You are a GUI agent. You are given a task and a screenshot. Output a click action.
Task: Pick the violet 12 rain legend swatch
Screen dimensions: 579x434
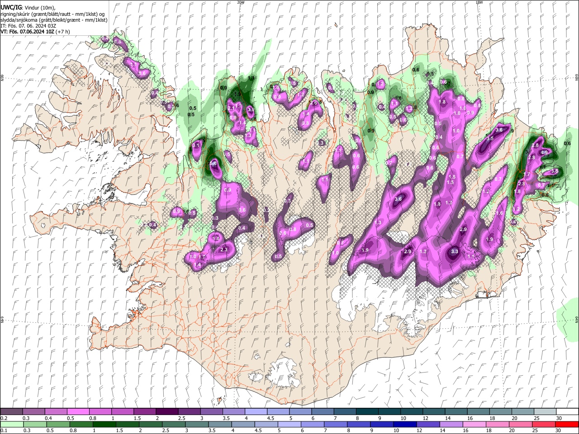point(428,424)
